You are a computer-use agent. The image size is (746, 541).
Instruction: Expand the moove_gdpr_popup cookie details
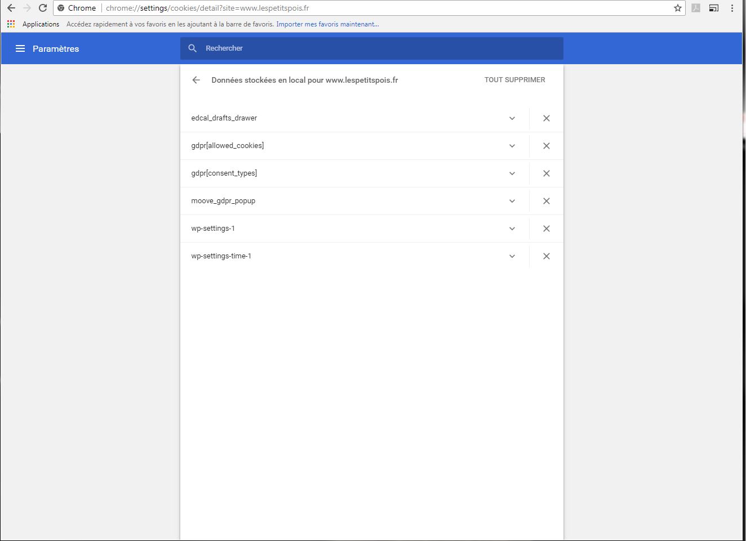click(x=512, y=201)
